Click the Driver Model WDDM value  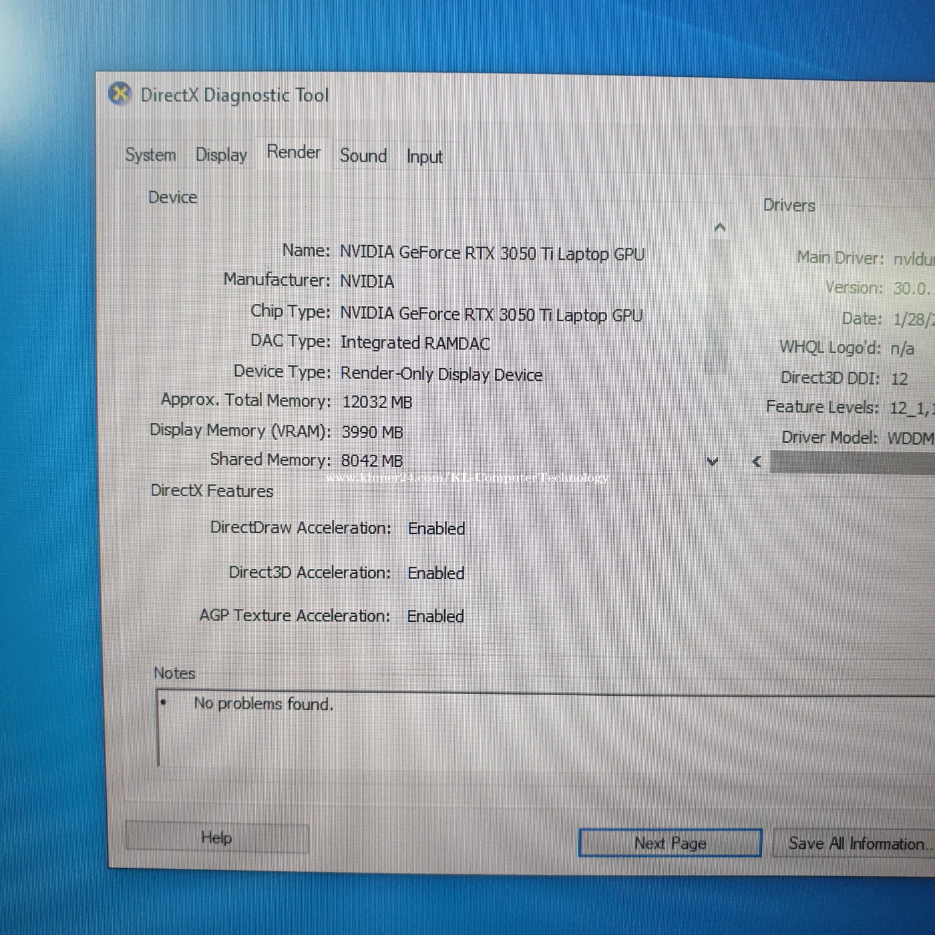[x=911, y=438]
